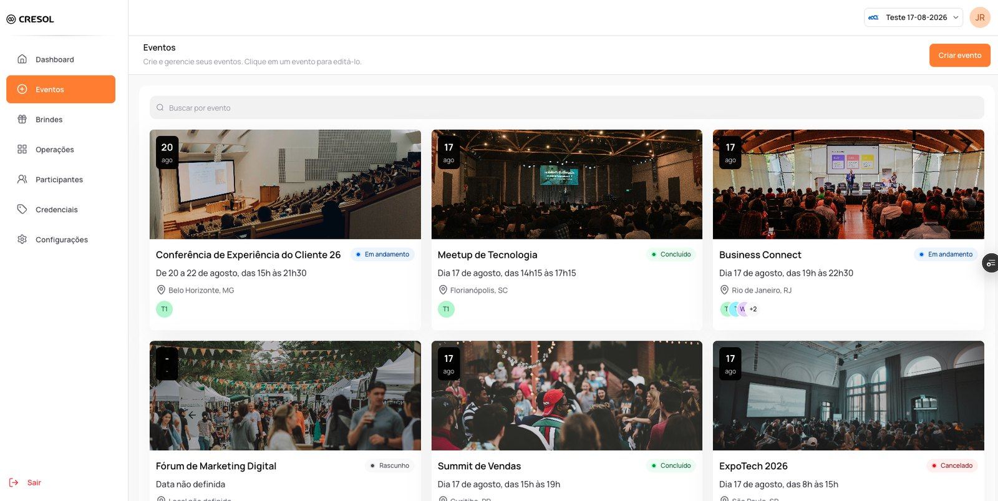Open the Business Connect event thumbnail

coord(848,184)
